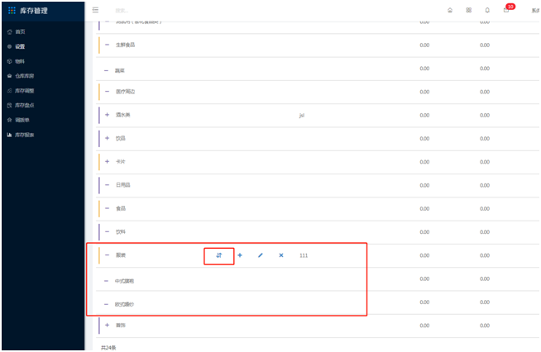541x352 pixels.
Task: Open the notification bell icon
Action: pyautogui.click(x=487, y=10)
